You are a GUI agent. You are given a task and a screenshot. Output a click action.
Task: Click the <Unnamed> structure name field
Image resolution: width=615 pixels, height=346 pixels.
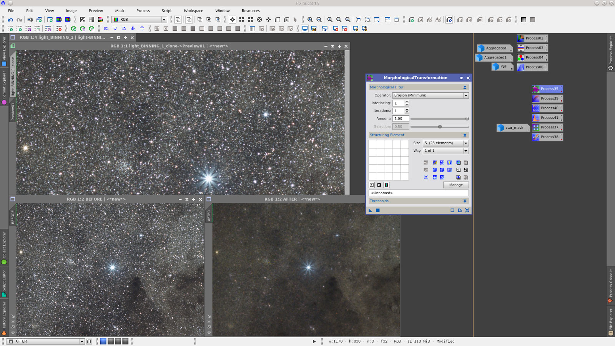click(419, 193)
